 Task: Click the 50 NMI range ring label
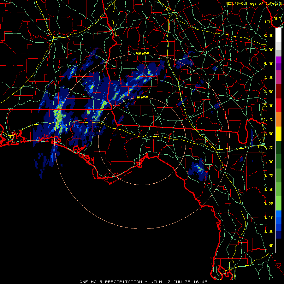142,98
